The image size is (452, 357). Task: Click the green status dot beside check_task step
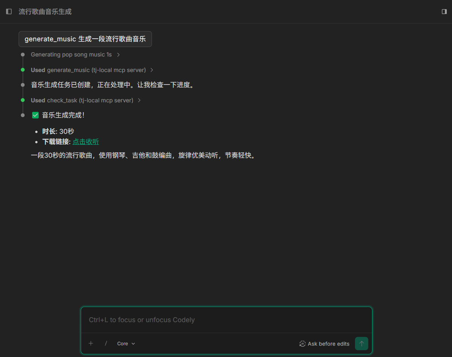tap(23, 100)
